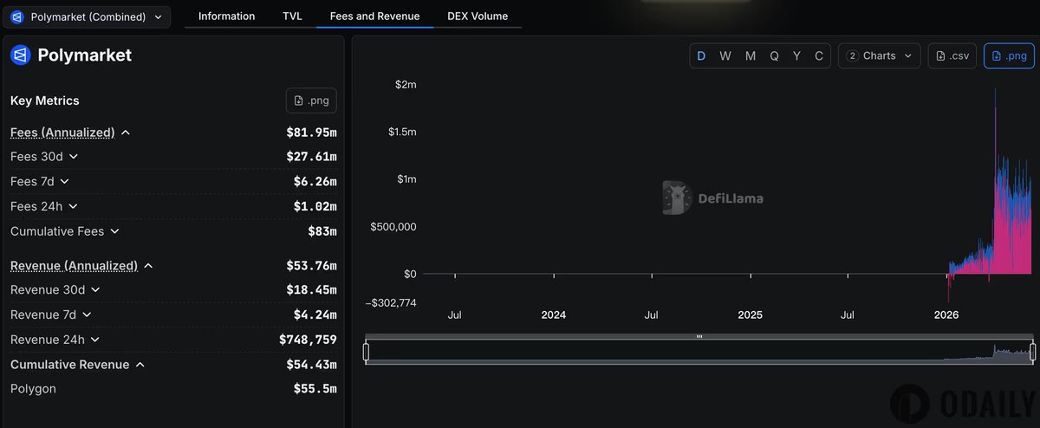Expand the Revenue 7d chevron
This screenshot has height=428, width=1040.
87,315
